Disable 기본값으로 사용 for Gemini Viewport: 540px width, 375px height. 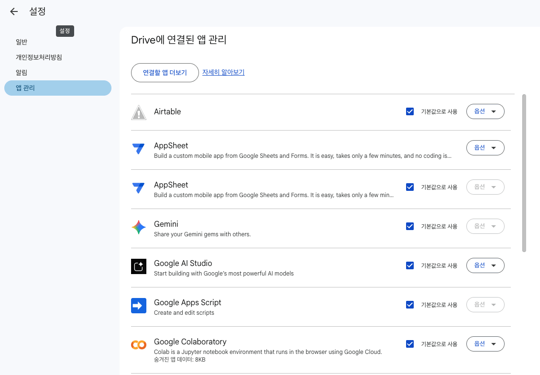tap(410, 226)
